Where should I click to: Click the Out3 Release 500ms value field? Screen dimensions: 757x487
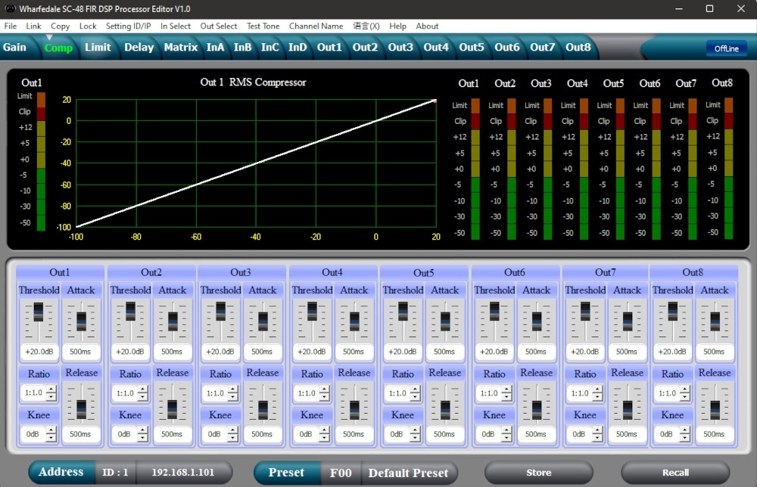(262, 434)
